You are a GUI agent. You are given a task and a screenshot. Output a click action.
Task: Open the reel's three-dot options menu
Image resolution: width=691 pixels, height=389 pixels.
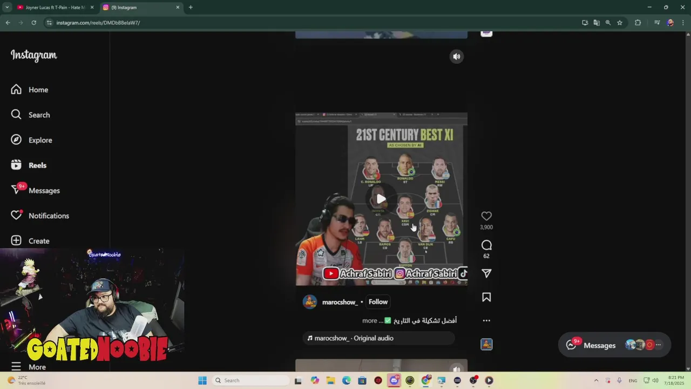point(486,320)
